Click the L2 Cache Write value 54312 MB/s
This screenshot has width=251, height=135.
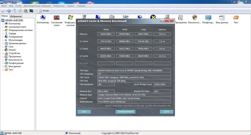[125, 49]
